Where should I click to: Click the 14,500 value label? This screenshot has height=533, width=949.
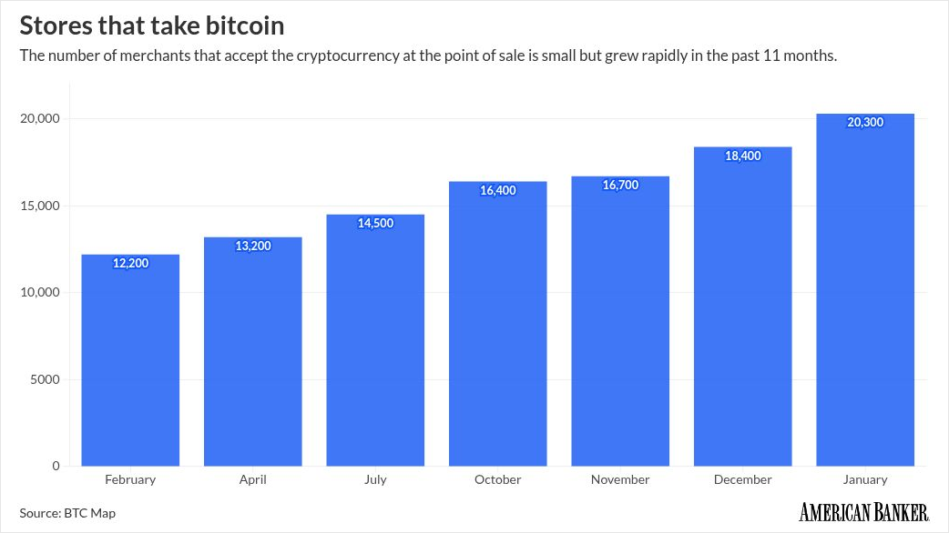(x=375, y=224)
